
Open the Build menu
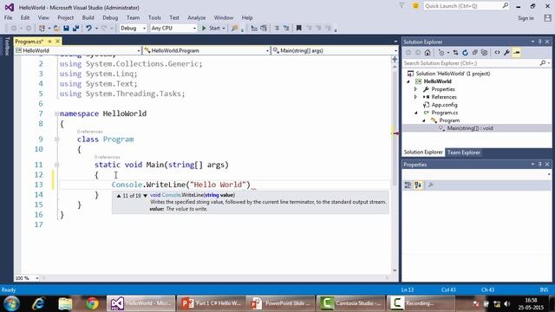[88, 17]
